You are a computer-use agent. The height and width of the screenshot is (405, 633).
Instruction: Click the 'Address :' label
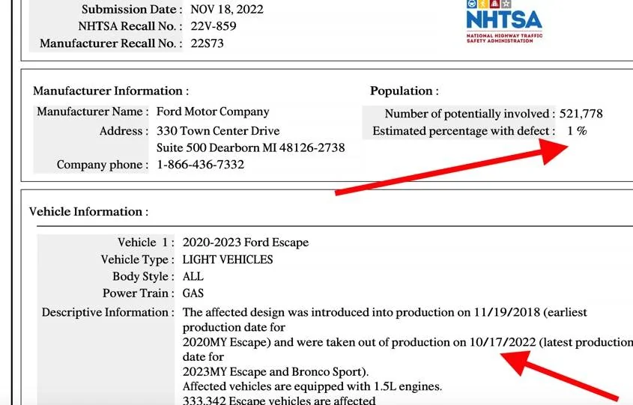124,131
